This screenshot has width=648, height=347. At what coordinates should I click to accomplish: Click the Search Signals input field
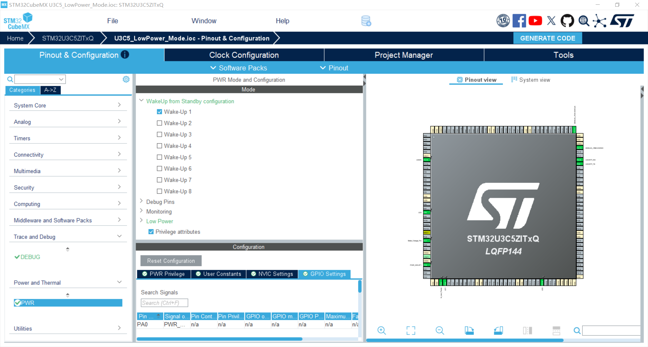(x=164, y=303)
